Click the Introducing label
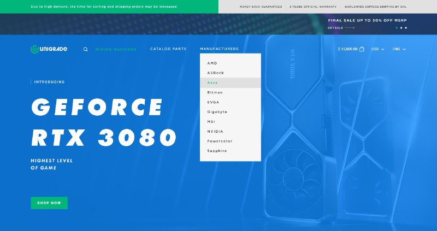Viewport: 437px width, 231px height. click(49, 82)
